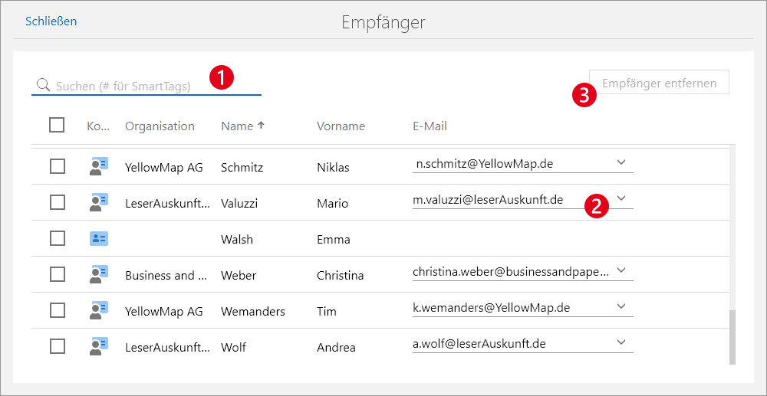Image resolution: width=767 pixels, height=396 pixels.
Task: Sort by Vorname column header
Action: coord(341,126)
